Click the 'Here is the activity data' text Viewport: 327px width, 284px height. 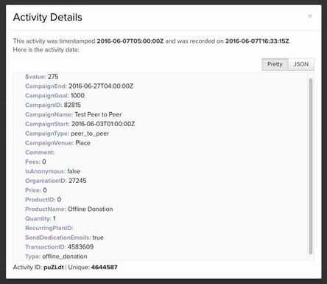pyautogui.click(x=46, y=49)
